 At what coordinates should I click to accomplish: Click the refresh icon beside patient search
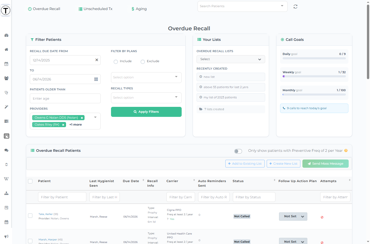[295, 6]
